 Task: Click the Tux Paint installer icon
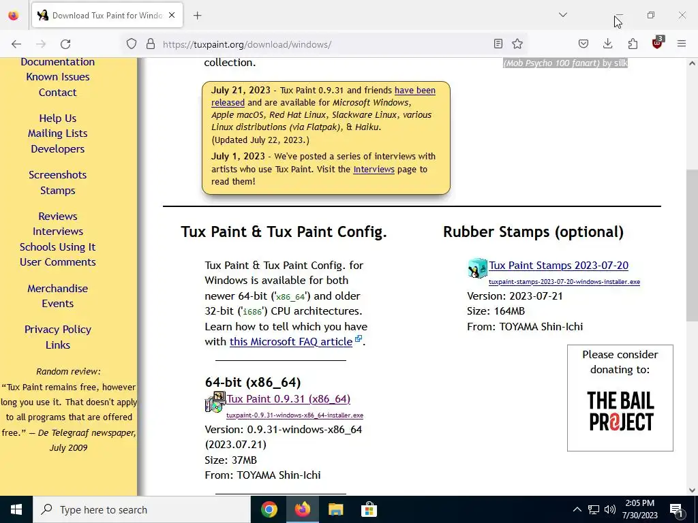[x=215, y=402]
